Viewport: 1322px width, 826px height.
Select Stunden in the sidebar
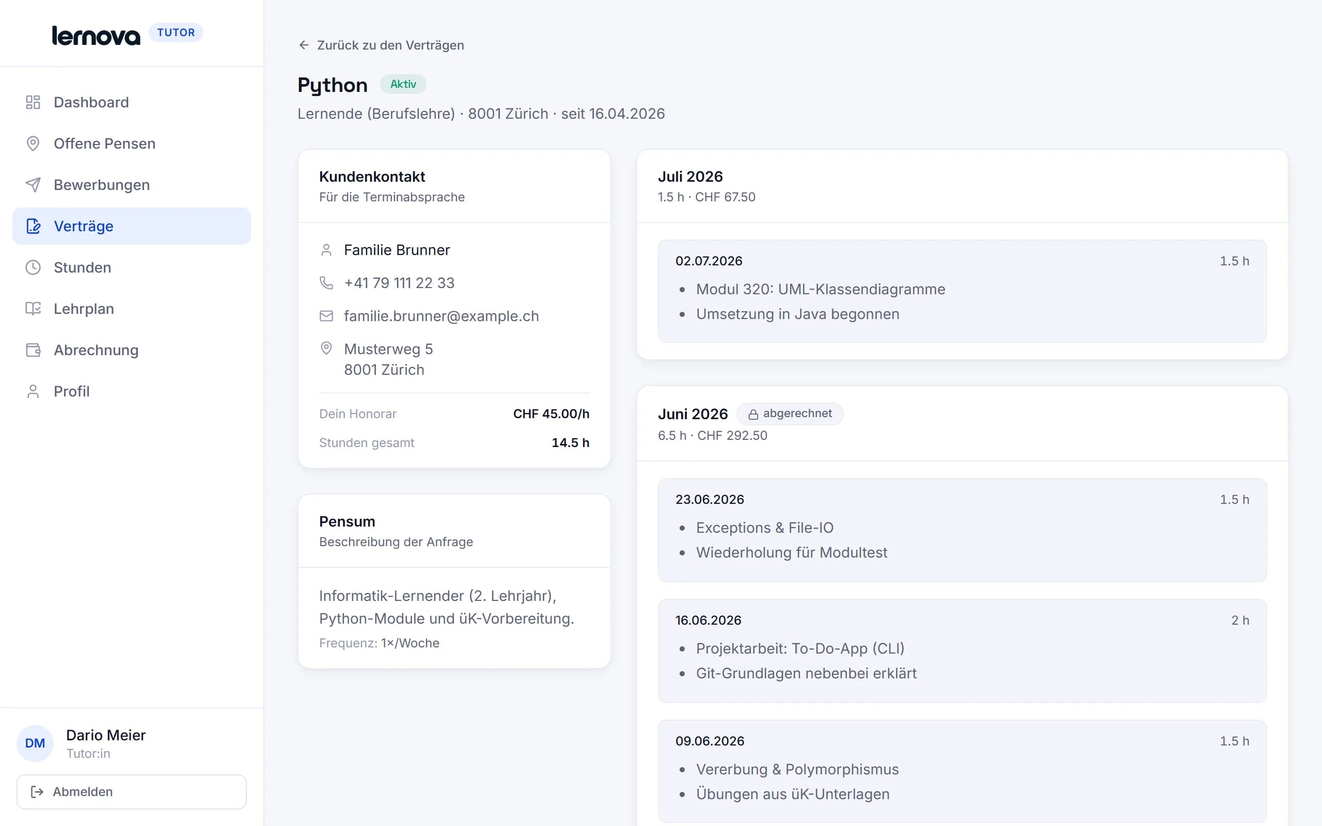point(132,267)
